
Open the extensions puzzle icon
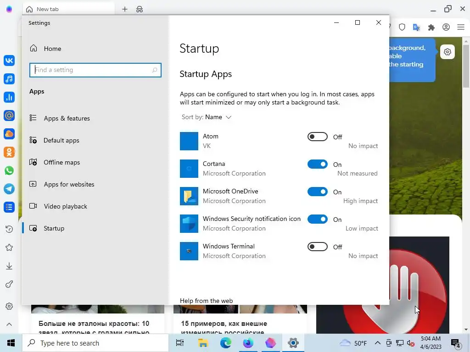pos(431,27)
